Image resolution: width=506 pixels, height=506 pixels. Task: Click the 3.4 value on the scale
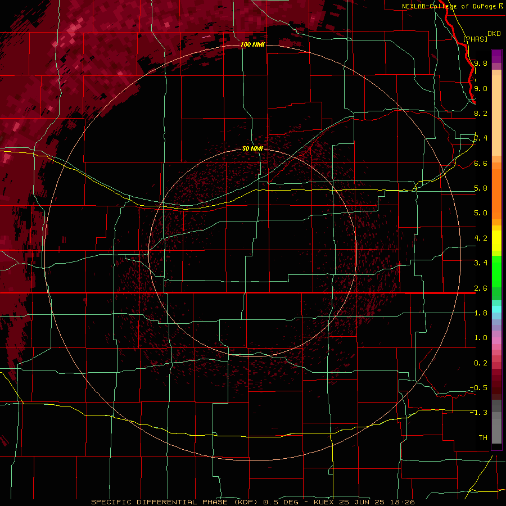pyautogui.click(x=481, y=263)
